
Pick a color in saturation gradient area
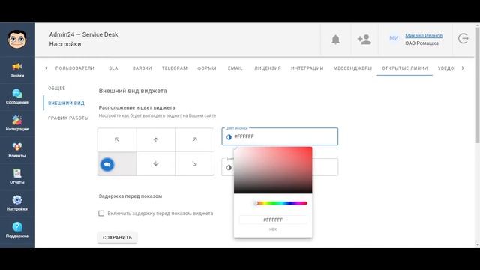pos(273,170)
